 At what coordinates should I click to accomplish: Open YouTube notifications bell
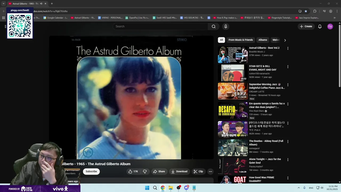tap(320, 26)
